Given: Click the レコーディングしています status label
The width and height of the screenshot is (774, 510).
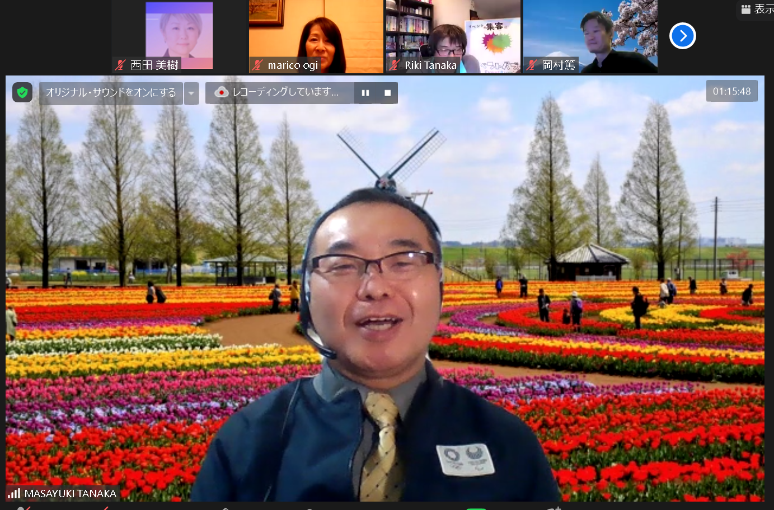Looking at the screenshot, I should tap(285, 92).
